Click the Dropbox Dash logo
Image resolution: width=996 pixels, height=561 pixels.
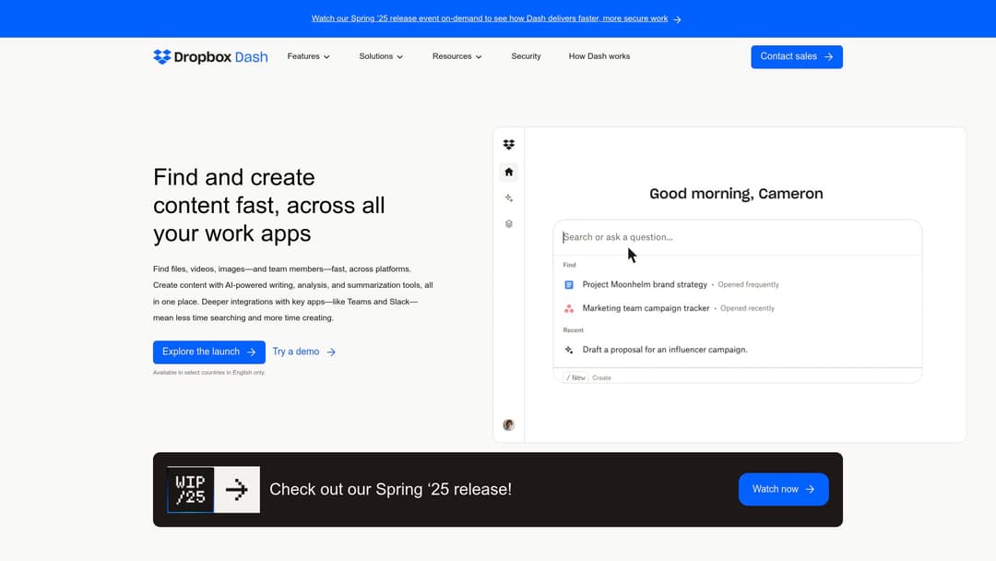(210, 56)
